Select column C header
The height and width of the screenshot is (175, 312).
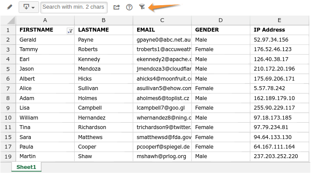tap(162, 20)
